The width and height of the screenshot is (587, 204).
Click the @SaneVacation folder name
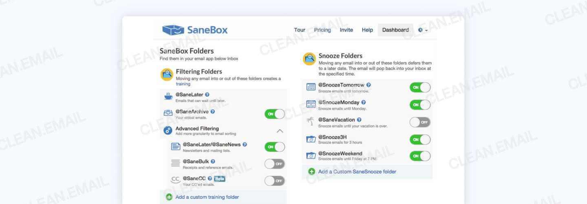coord(336,120)
